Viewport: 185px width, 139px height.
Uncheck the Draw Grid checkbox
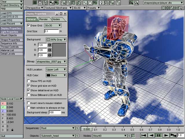click(x=28, y=25)
